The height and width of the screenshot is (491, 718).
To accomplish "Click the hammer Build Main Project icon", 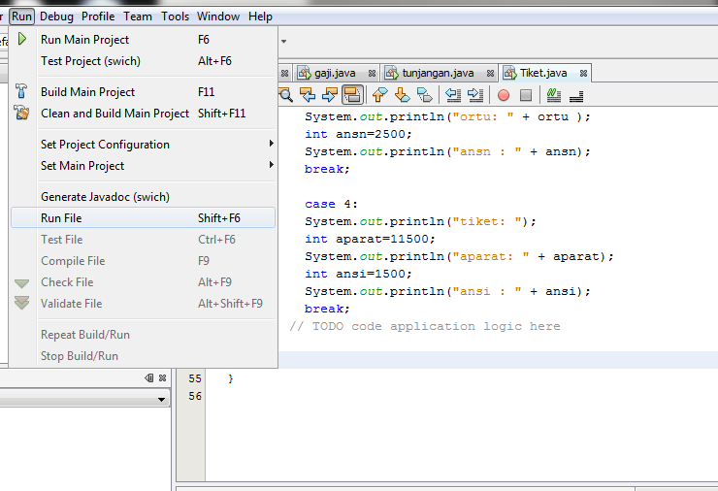I will (x=21, y=91).
